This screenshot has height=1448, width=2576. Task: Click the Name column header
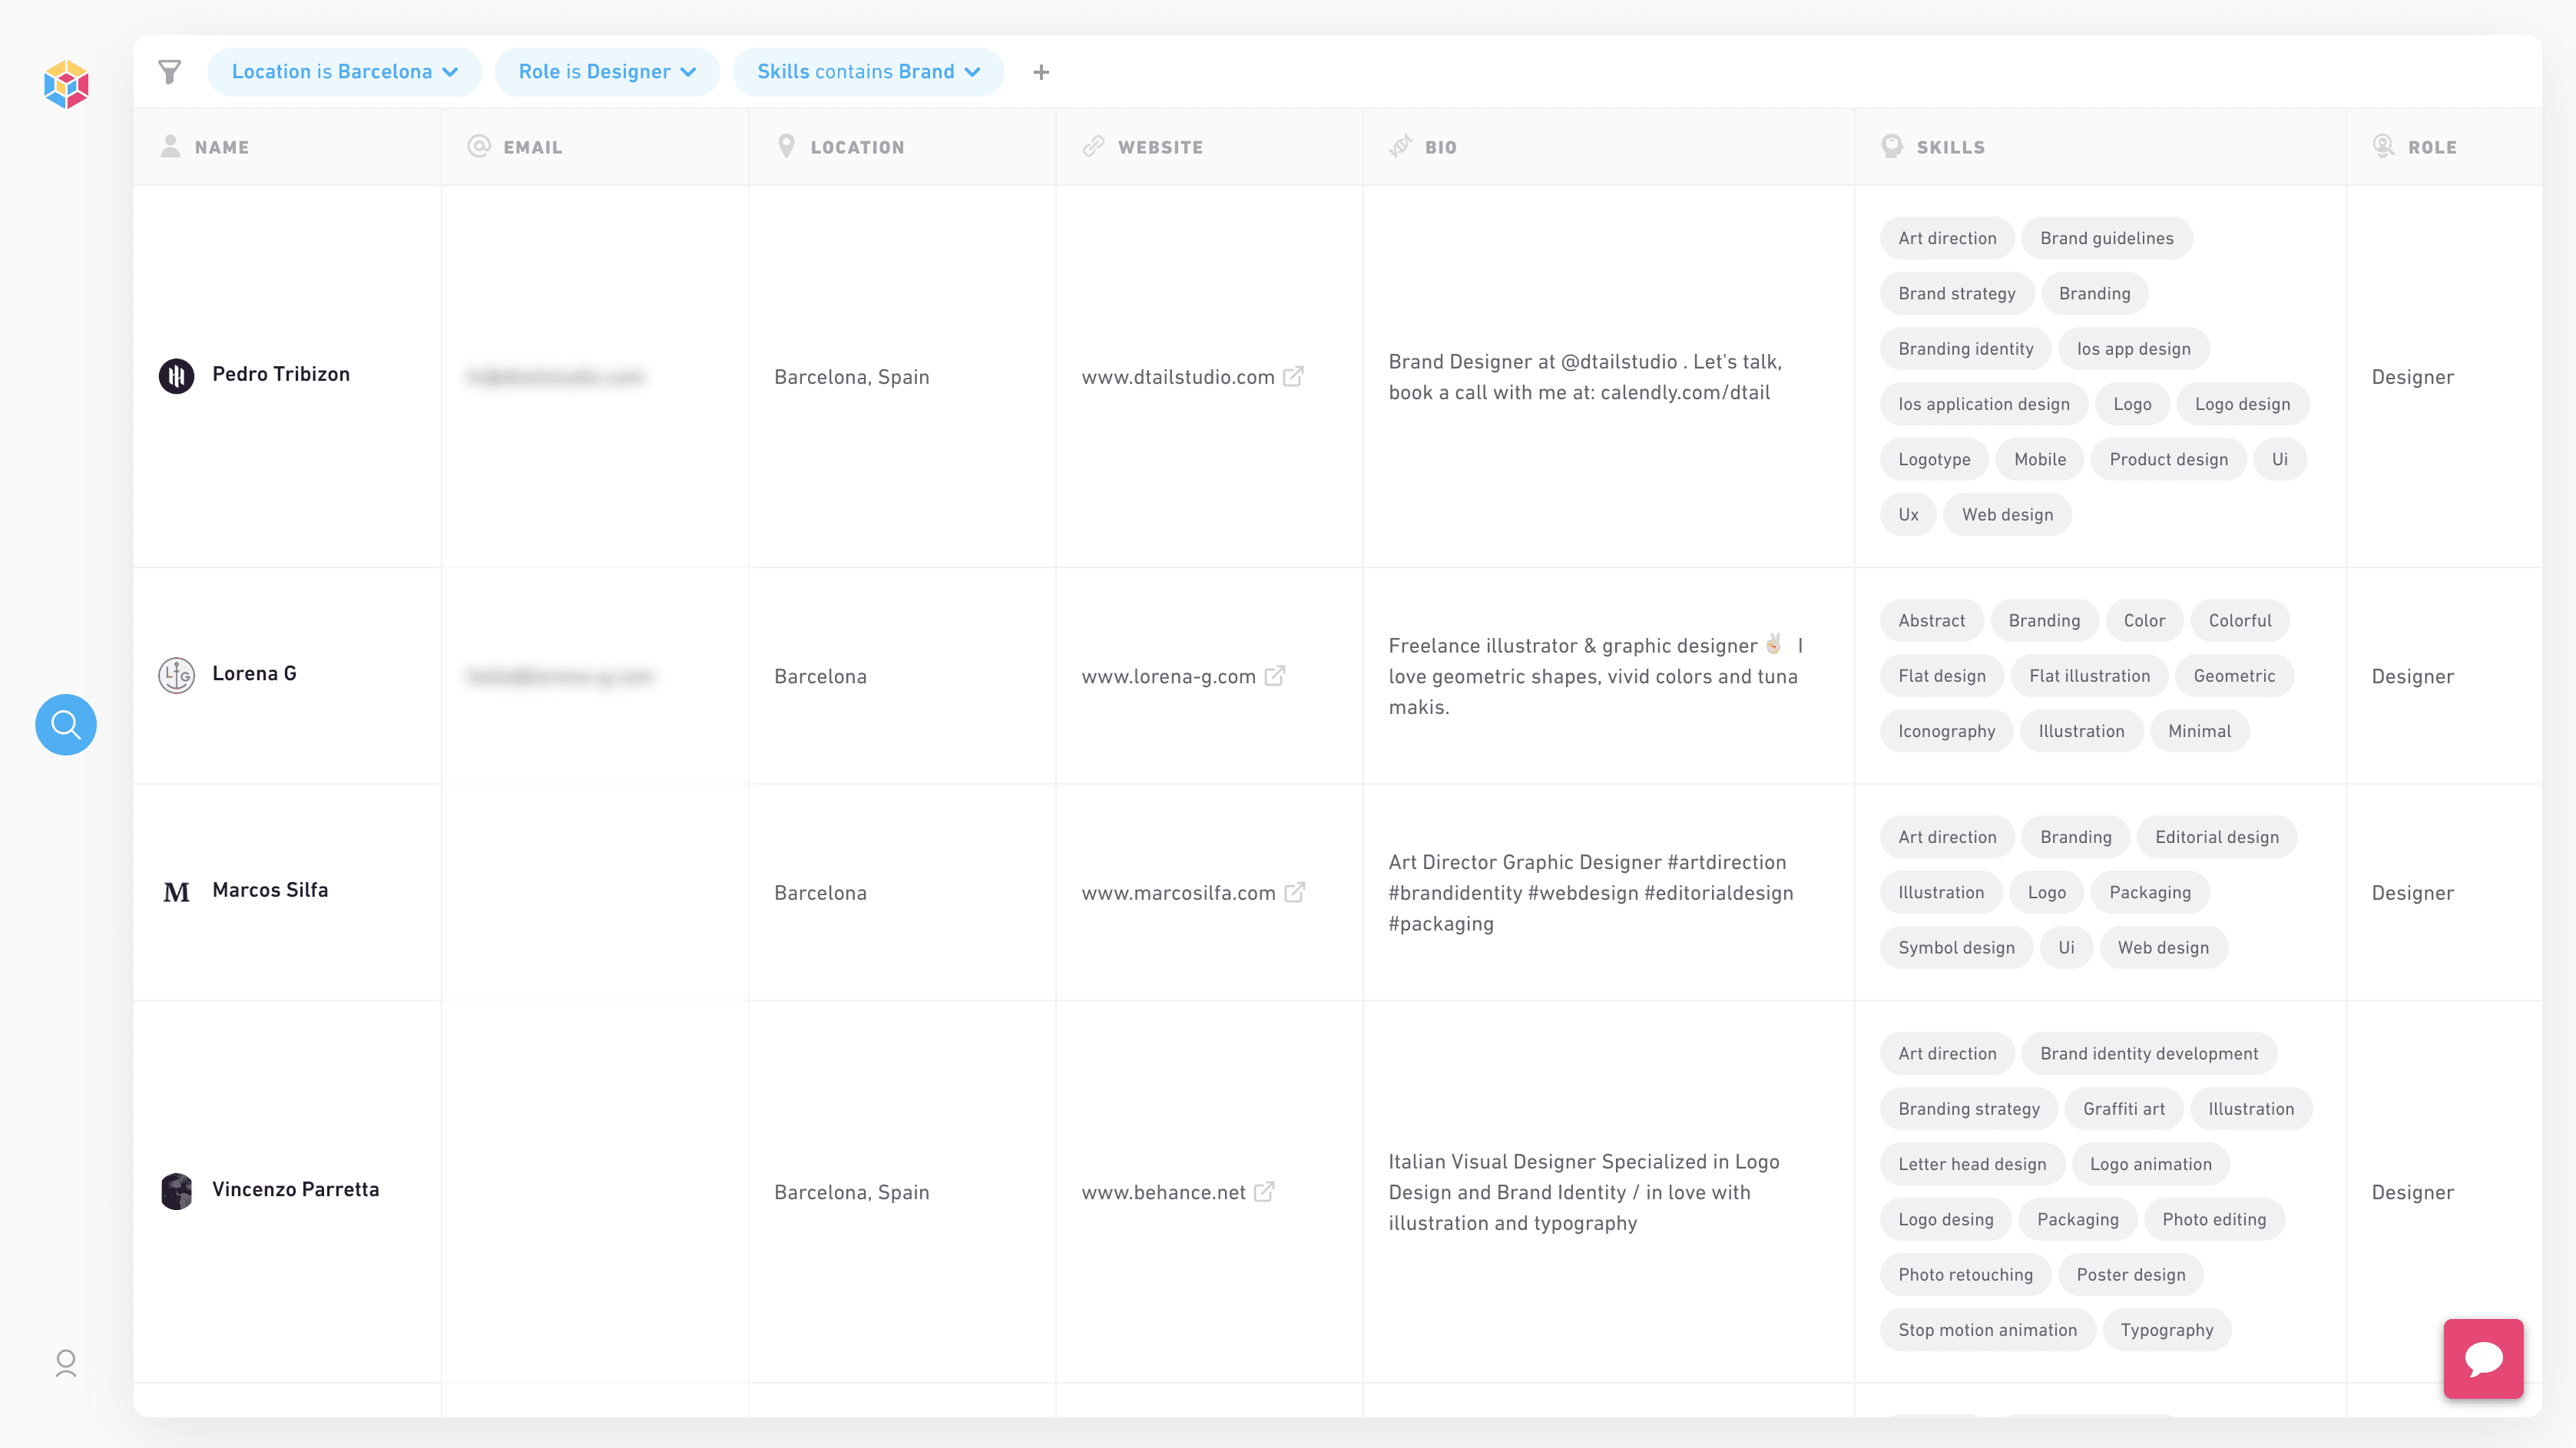click(221, 147)
